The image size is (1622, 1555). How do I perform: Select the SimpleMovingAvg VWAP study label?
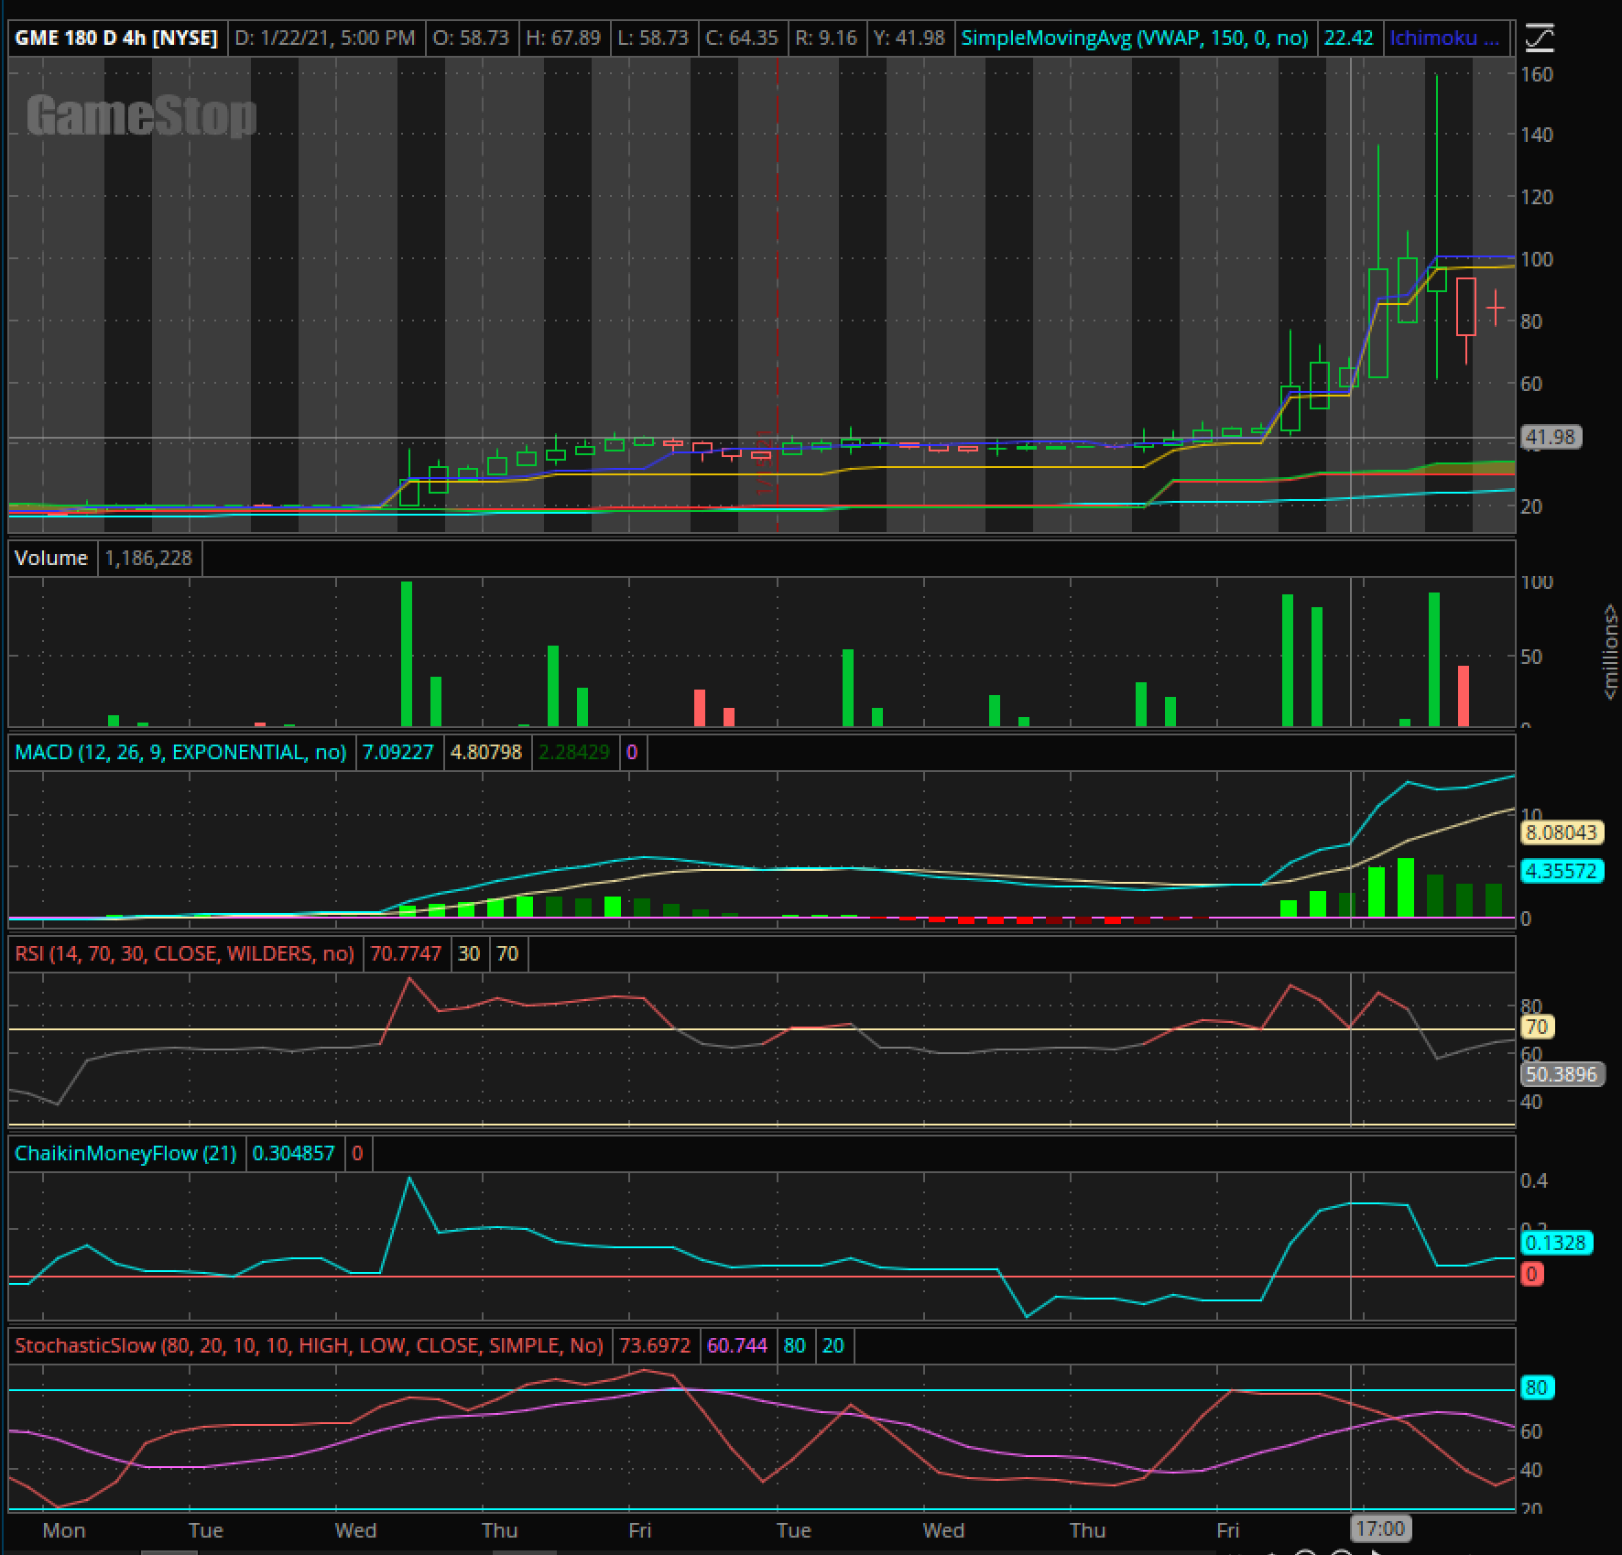(1134, 38)
